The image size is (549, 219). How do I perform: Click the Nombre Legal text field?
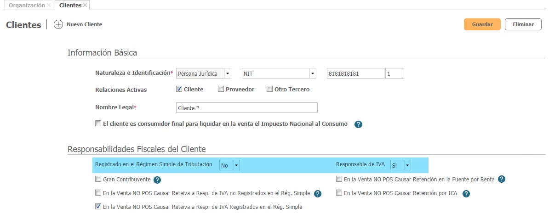246,108
